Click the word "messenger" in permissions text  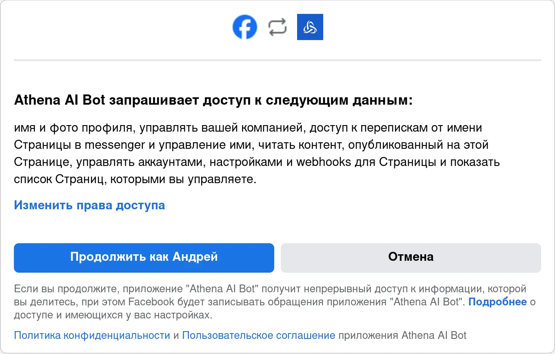click(x=117, y=145)
